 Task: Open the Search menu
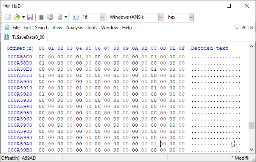(42, 28)
